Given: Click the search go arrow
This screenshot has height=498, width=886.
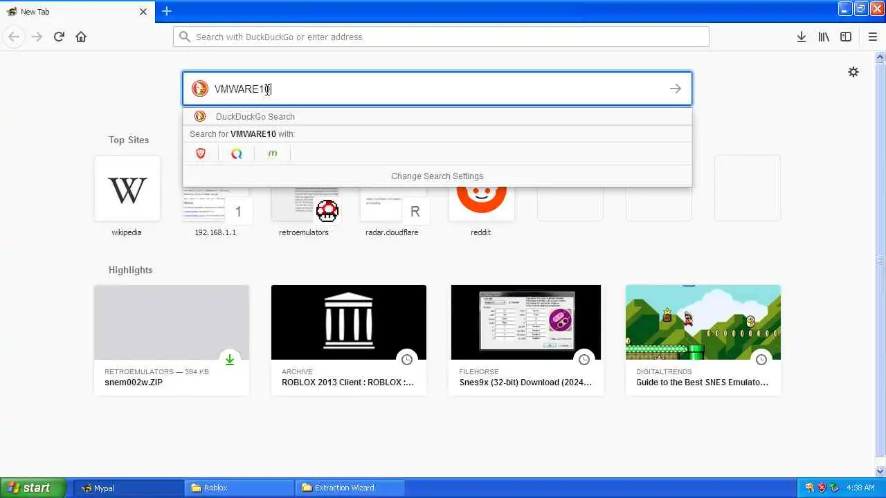Looking at the screenshot, I should coord(675,89).
